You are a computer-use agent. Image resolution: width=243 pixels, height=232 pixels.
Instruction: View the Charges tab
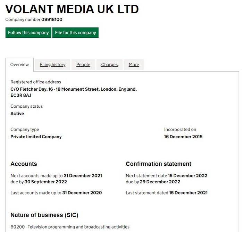pyautogui.click(x=109, y=65)
